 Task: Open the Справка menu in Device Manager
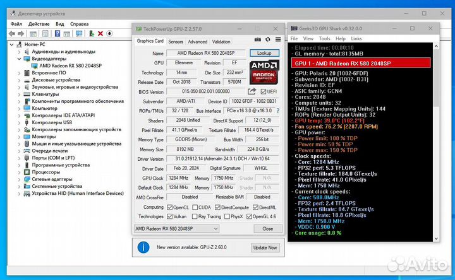click(x=79, y=24)
